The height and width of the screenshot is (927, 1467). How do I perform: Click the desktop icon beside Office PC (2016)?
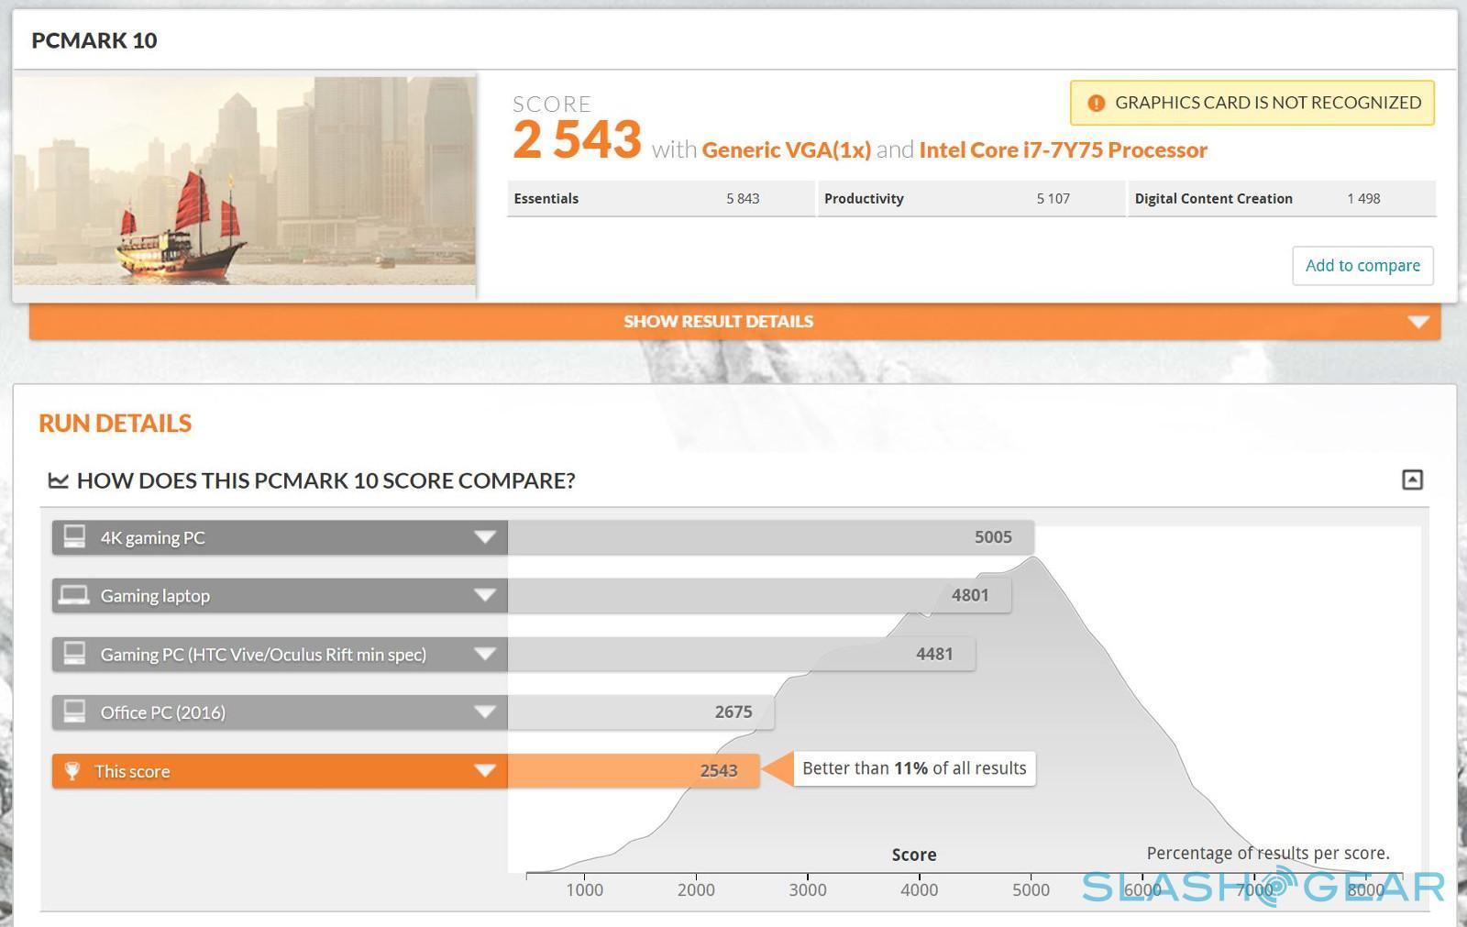pos(74,712)
